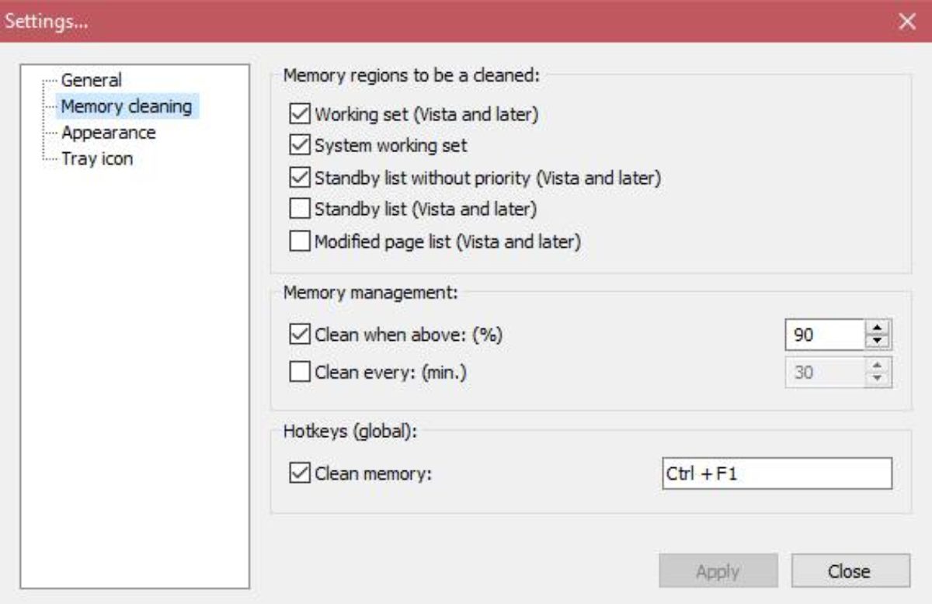The height and width of the screenshot is (604, 932).
Task: Enable Standby list (Vista and later)
Action: [x=299, y=209]
